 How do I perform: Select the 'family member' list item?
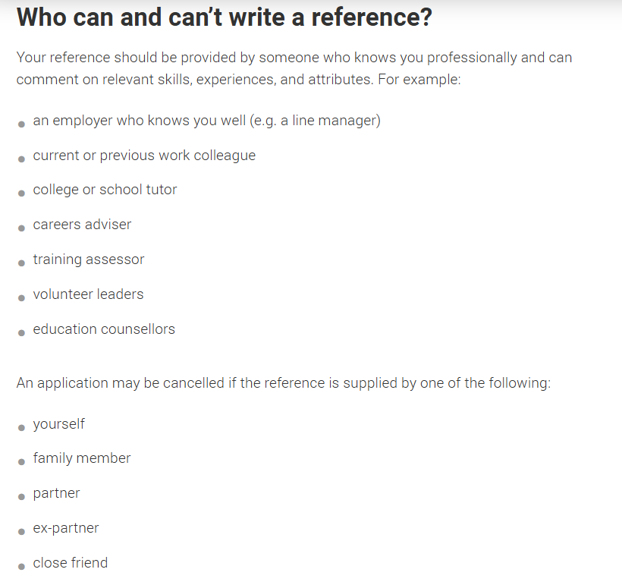coord(82,458)
